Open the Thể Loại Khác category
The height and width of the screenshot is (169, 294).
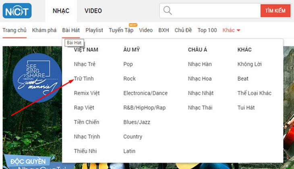255,93
